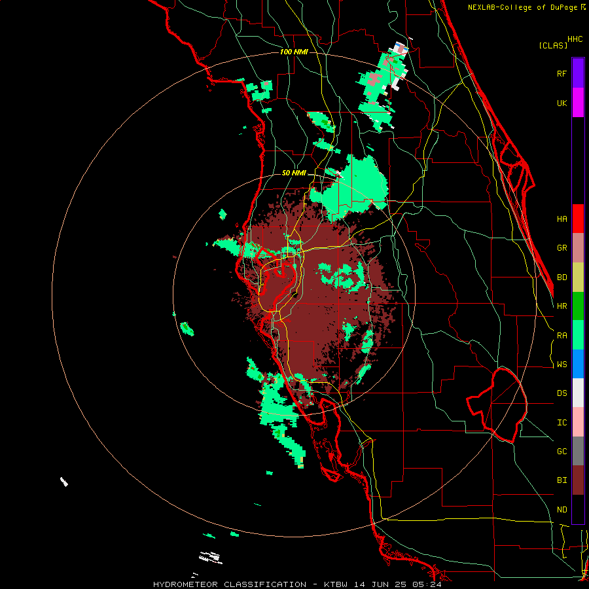The height and width of the screenshot is (589, 589).
Task: Click the '50 NMI' range ring label
Action: (x=294, y=173)
